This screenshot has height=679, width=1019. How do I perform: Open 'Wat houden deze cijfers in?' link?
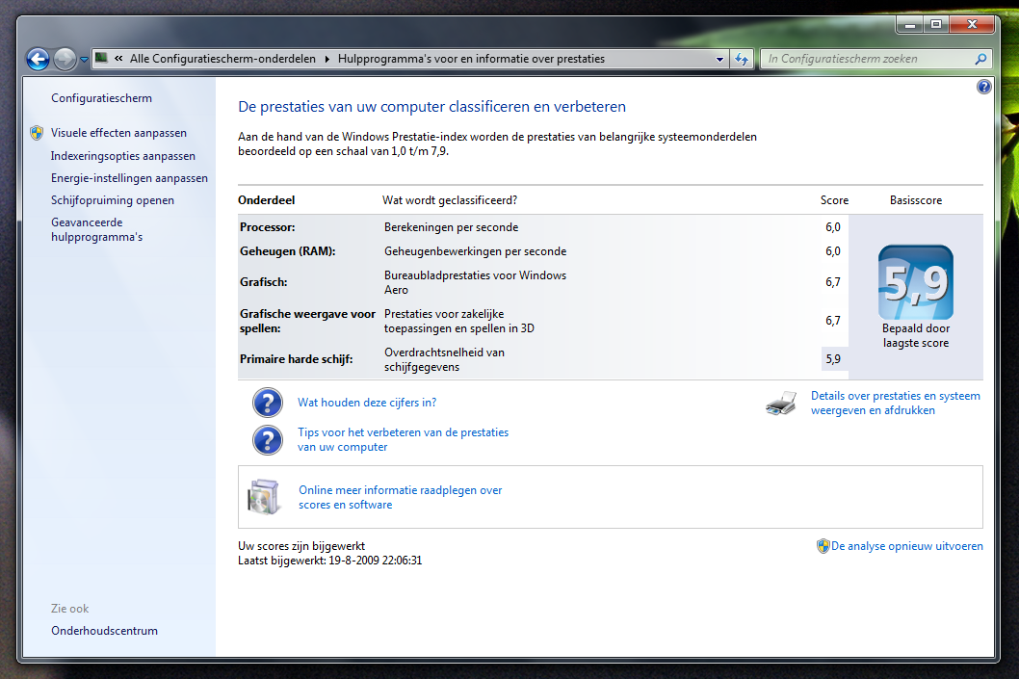coord(367,403)
